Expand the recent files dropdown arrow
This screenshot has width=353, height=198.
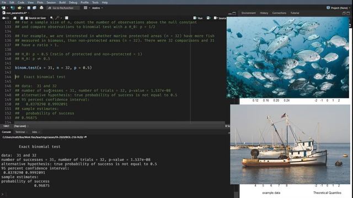[23, 8]
